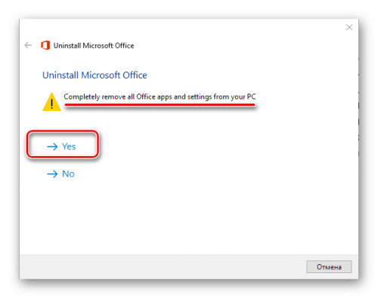Click the word Office in the blue heading
378x298 pixels.
point(135,75)
